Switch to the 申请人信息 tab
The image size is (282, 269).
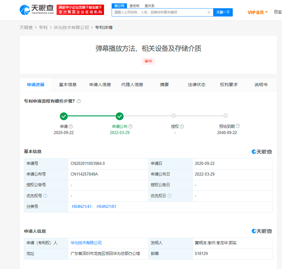[100, 85]
